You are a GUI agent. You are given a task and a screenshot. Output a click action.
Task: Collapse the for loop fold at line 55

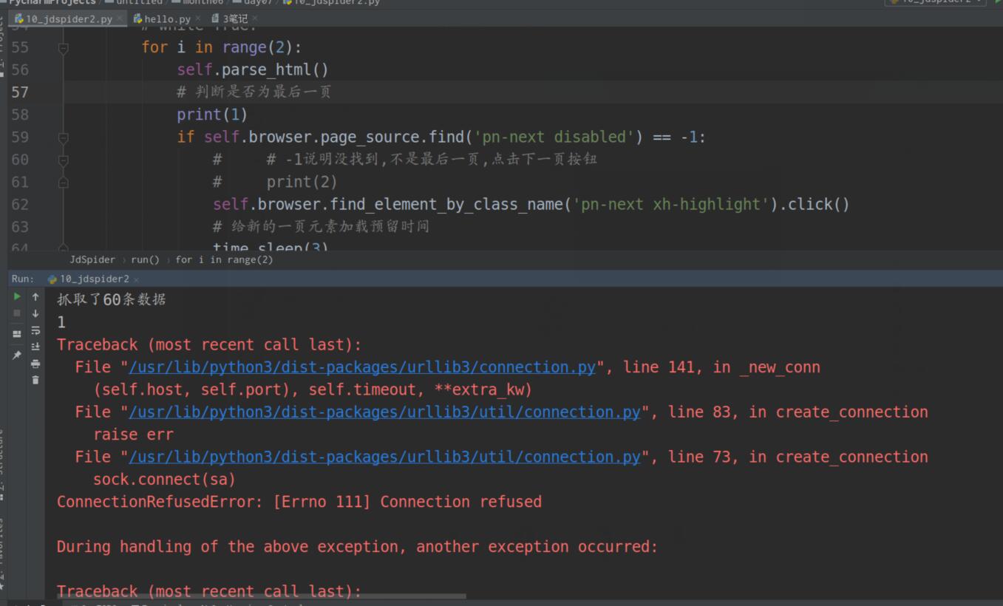(63, 48)
